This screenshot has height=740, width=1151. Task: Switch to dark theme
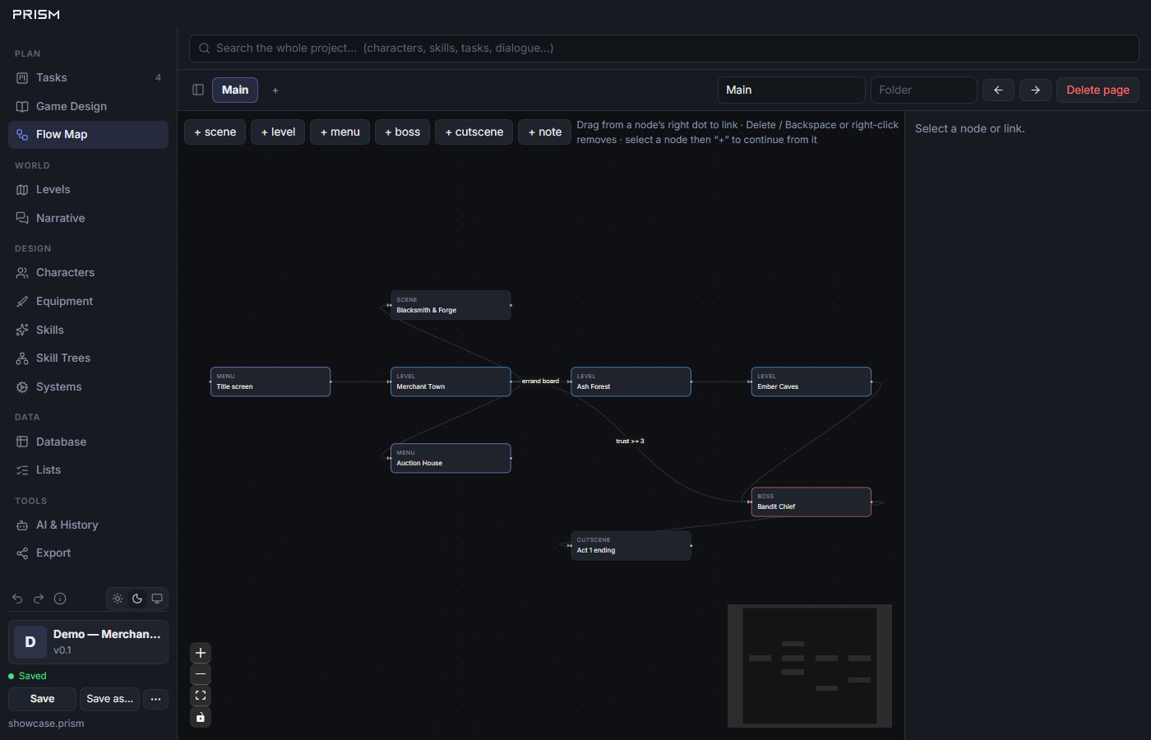(137, 599)
